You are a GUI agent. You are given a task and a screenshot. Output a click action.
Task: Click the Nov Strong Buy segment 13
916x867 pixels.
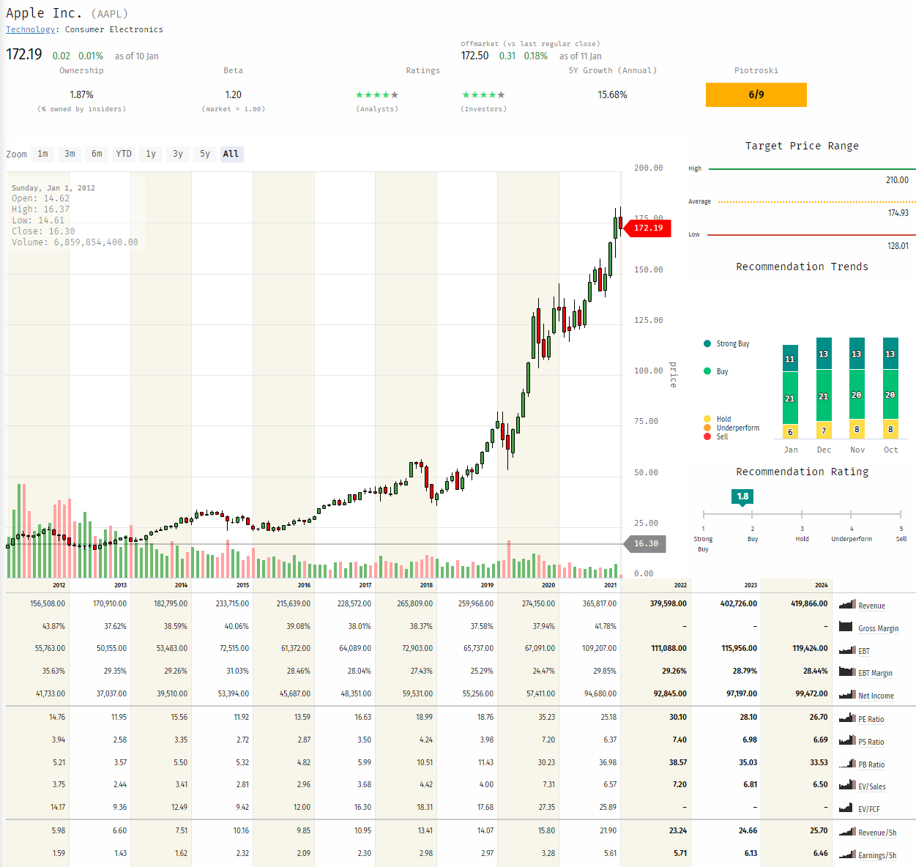point(857,354)
